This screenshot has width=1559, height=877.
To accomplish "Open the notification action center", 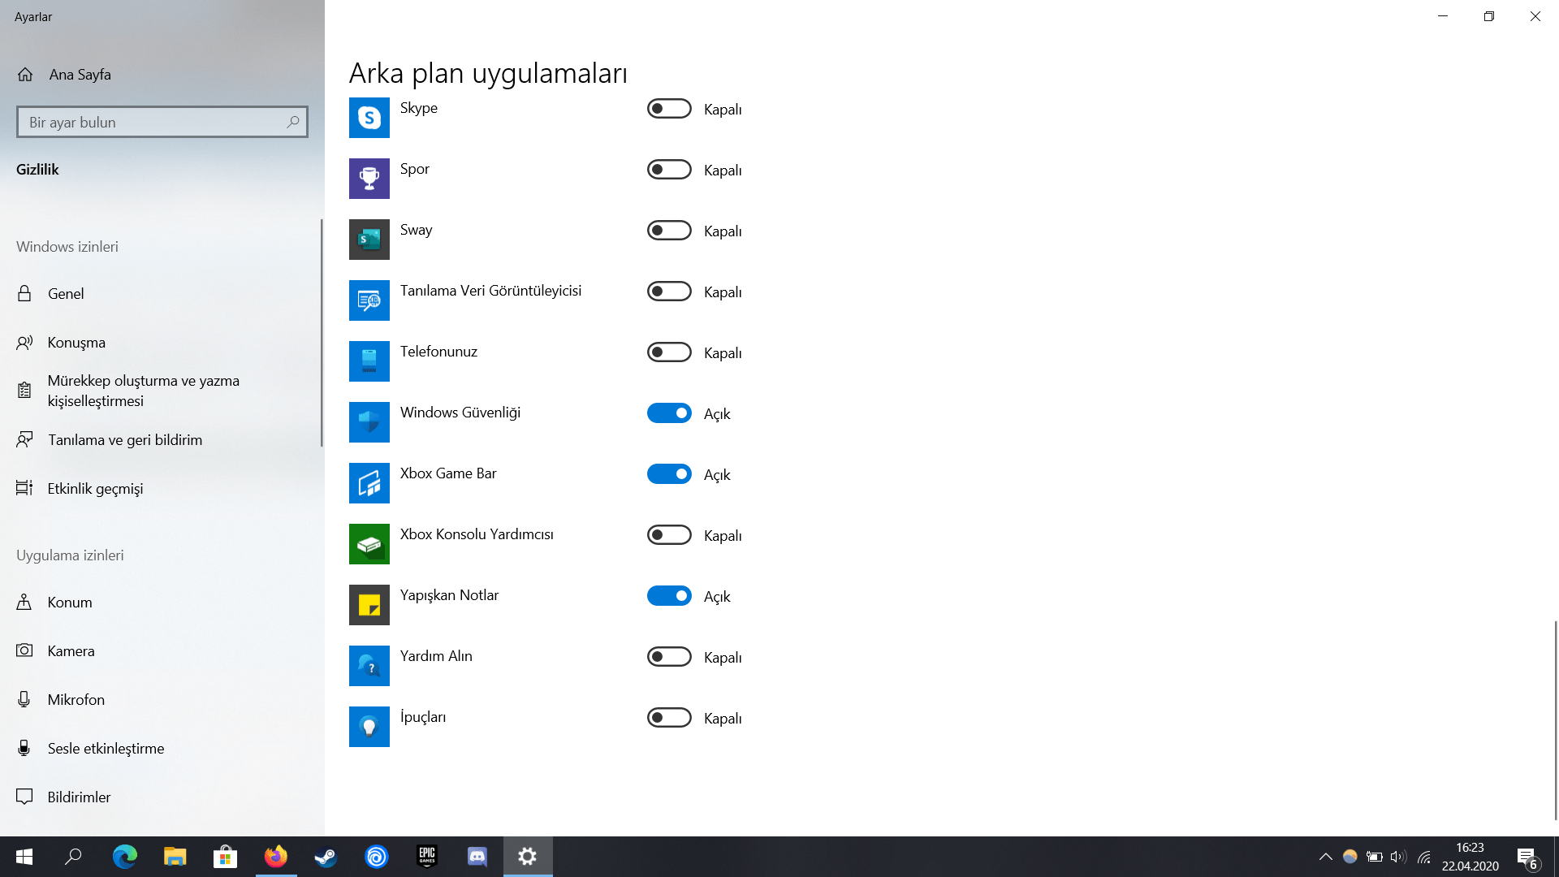I will 1527,858.
